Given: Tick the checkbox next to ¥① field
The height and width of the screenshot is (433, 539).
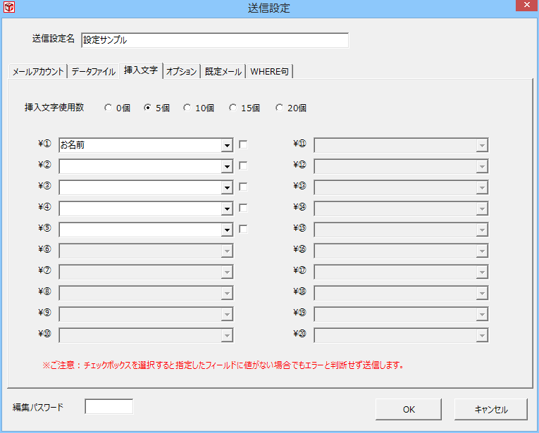Looking at the screenshot, I should pyautogui.click(x=243, y=145).
